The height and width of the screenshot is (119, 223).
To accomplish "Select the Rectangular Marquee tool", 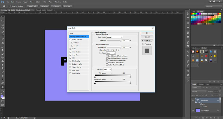I will (3, 25).
